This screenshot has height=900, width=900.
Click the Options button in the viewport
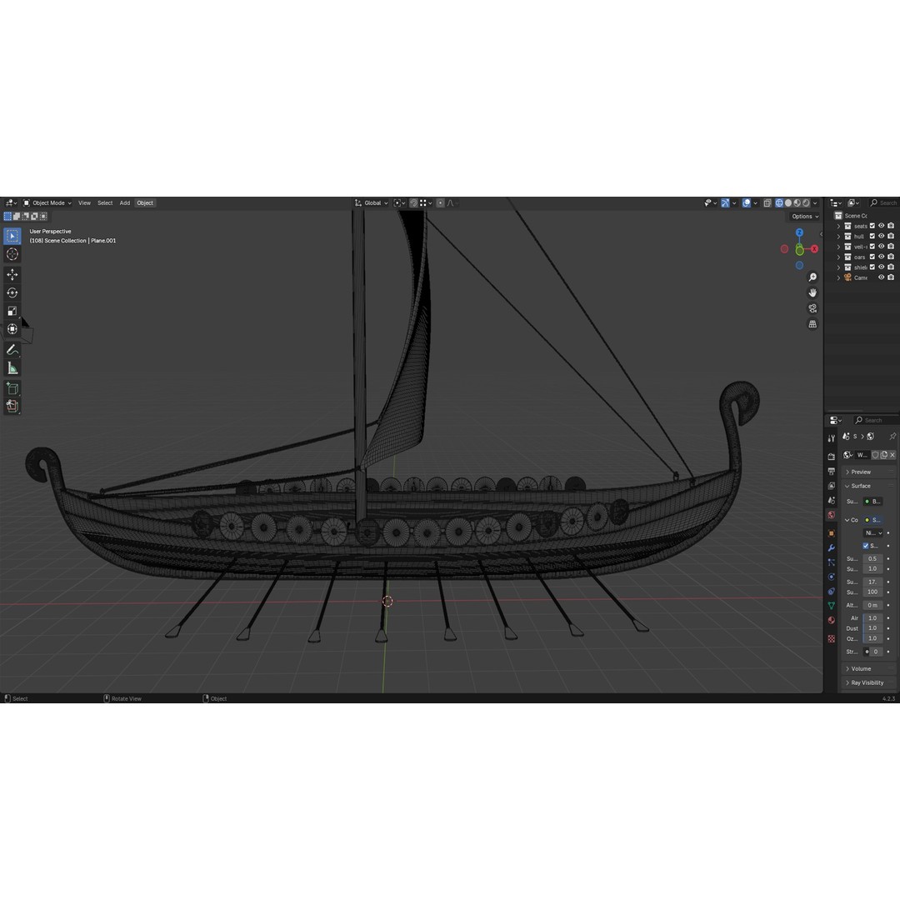click(x=802, y=216)
